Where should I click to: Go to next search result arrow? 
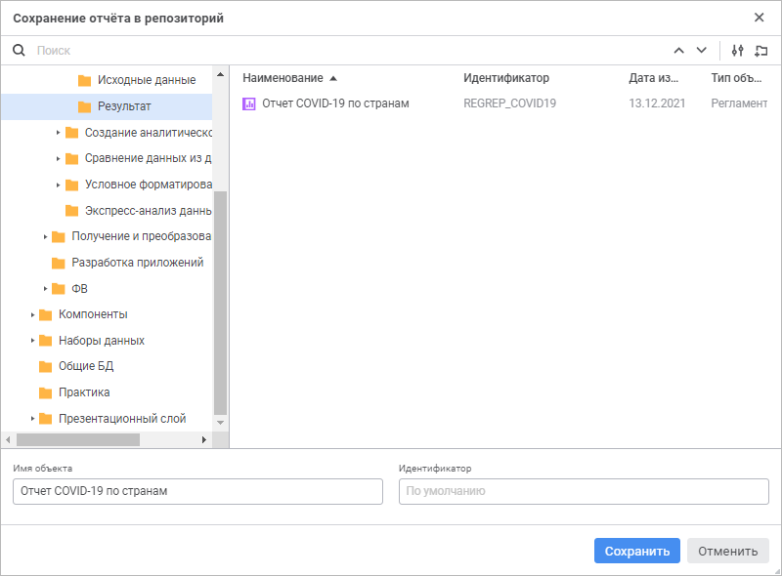point(701,50)
